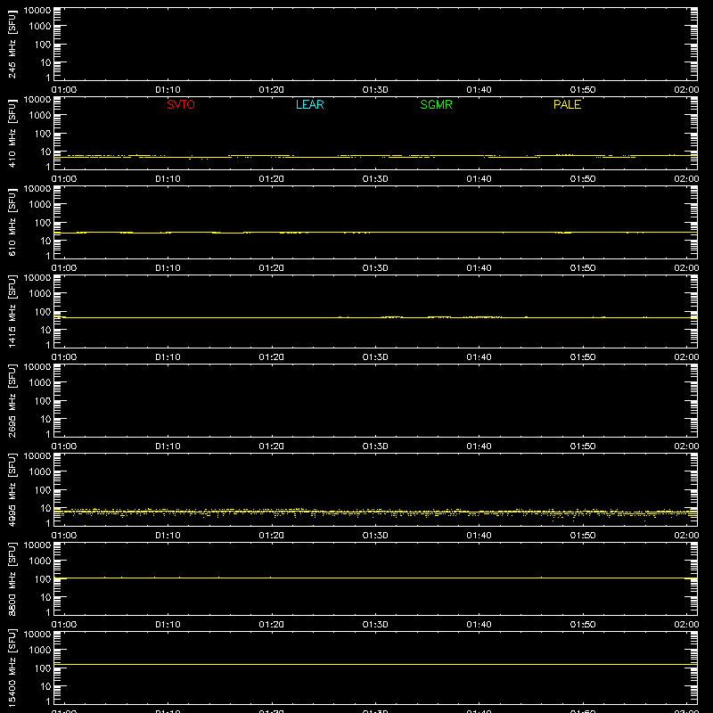Click the cyan LEAR station label
The height and width of the screenshot is (713, 713).
[x=309, y=104]
